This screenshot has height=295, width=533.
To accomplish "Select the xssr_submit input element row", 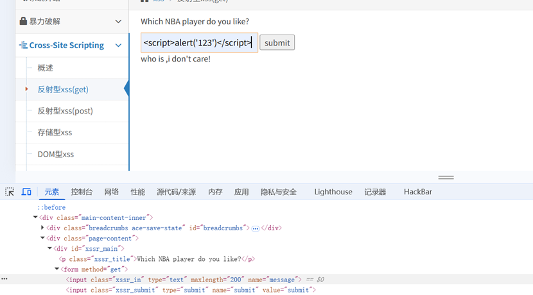I will (191, 290).
